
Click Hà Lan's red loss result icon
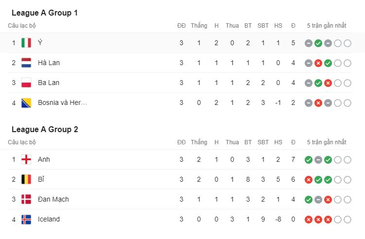coord(318,63)
